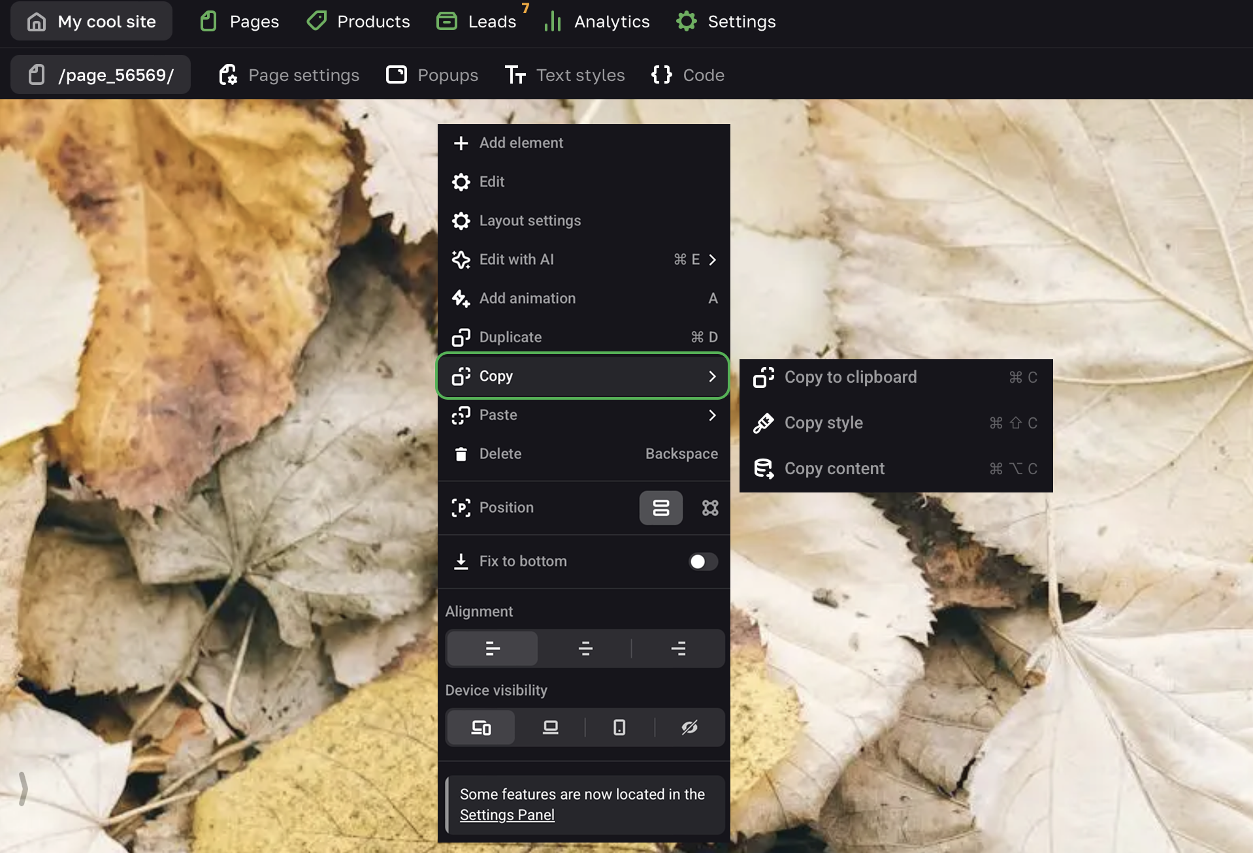The image size is (1253, 853).
Task: Hide element on all devices
Action: 689,727
